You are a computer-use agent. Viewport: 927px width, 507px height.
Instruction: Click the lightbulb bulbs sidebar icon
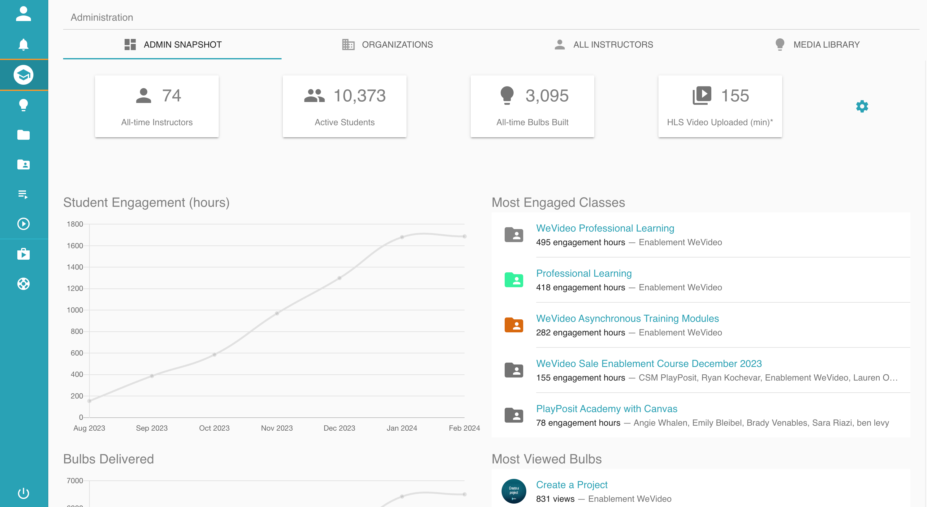(x=24, y=105)
